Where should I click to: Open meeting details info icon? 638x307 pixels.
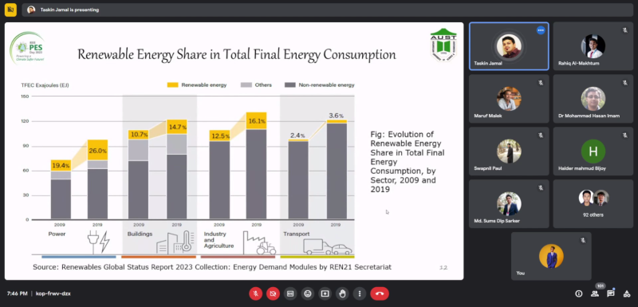(579, 293)
